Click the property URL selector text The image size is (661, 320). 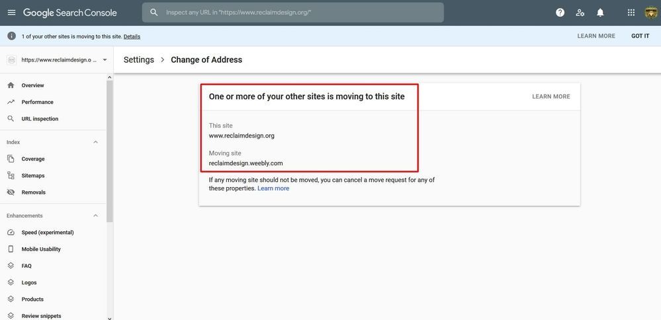pyautogui.click(x=59, y=60)
